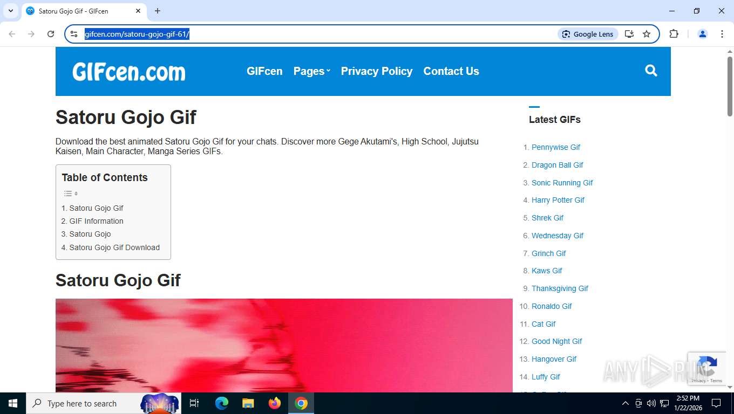The height and width of the screenshot is (414, 734).
Task: Close the Satoru Gojo Gif tab
Action: [x=138, y=11]
